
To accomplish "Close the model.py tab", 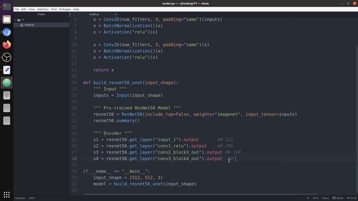I will pyautogui.click(x=116, y=15).
